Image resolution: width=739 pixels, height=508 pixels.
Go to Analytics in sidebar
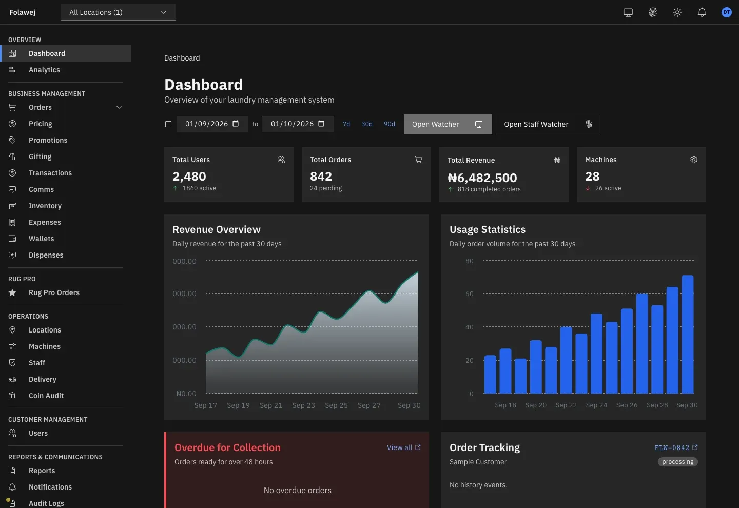tap(66, 70)
